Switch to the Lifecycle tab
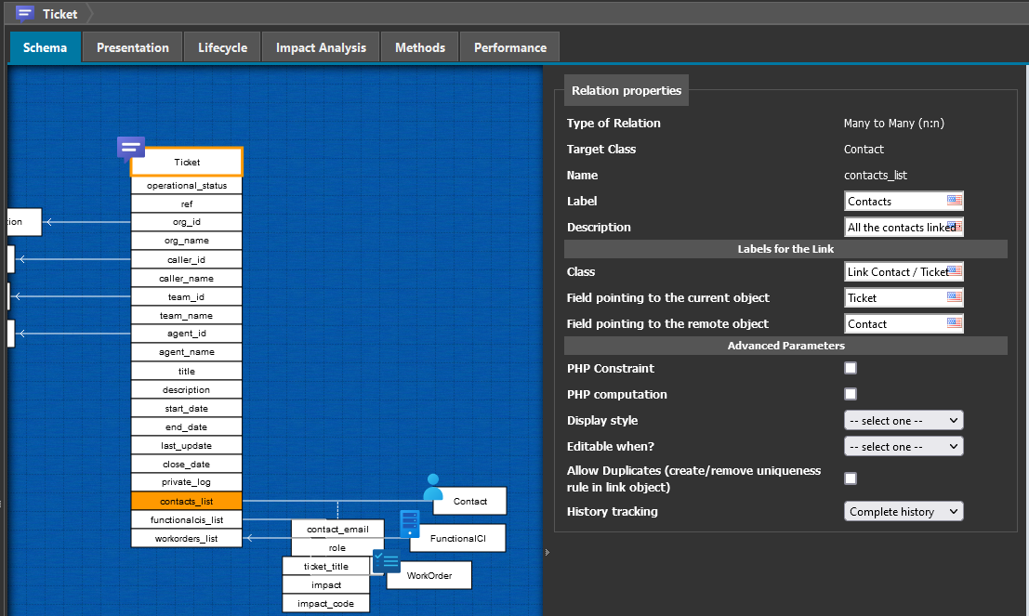This screenshot has width=1029, height=616. click(222, 47)
